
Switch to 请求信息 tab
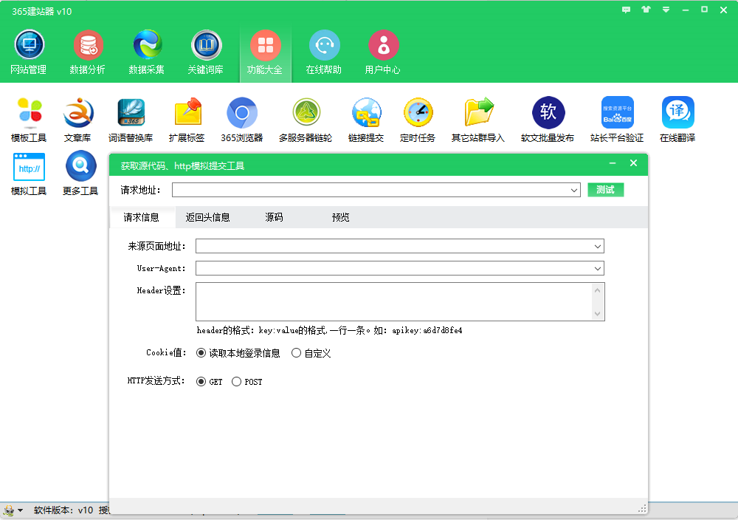142,218
